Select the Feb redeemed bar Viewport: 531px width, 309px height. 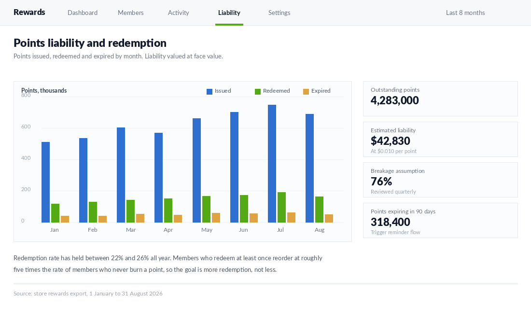(x=93, y=212)
